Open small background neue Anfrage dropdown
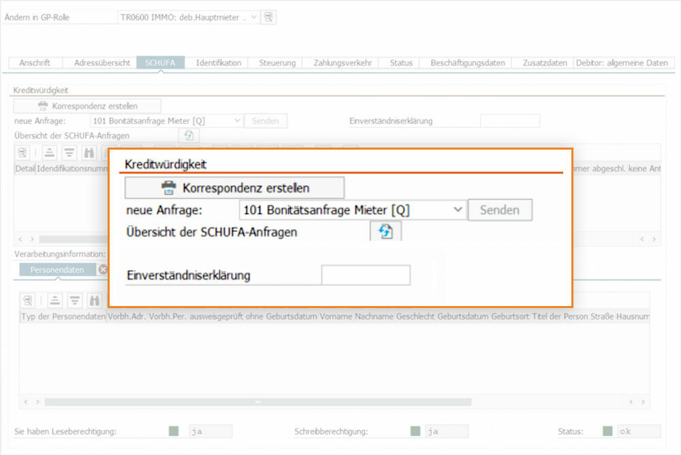 [237, 121]
